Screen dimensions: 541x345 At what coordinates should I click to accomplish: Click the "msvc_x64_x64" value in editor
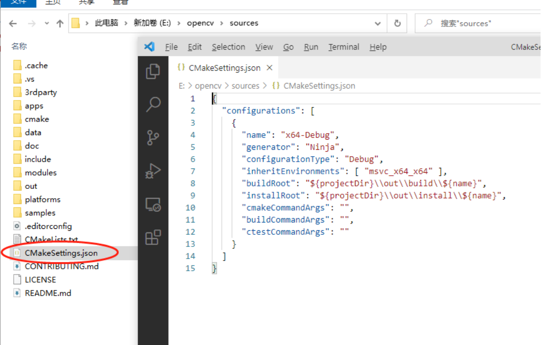[398, 171]
